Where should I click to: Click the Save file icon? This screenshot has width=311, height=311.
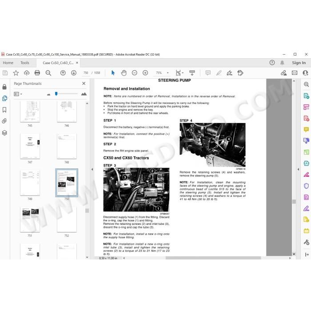pyautogui.click(x=5, y=73)
